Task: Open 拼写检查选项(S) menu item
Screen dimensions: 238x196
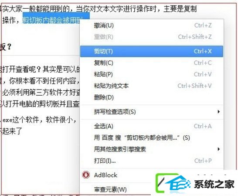Action: 152,112
